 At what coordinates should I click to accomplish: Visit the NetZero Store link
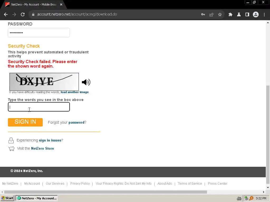[42, 148]
